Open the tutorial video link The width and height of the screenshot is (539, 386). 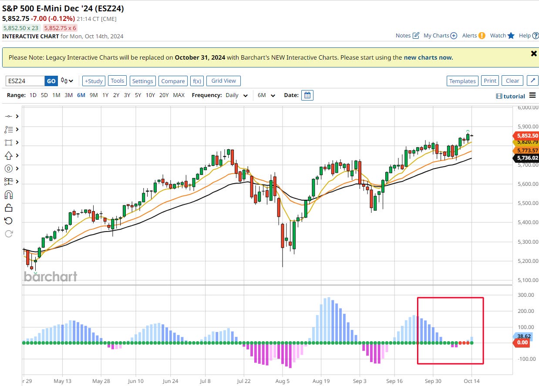click(x=511, y=96)
